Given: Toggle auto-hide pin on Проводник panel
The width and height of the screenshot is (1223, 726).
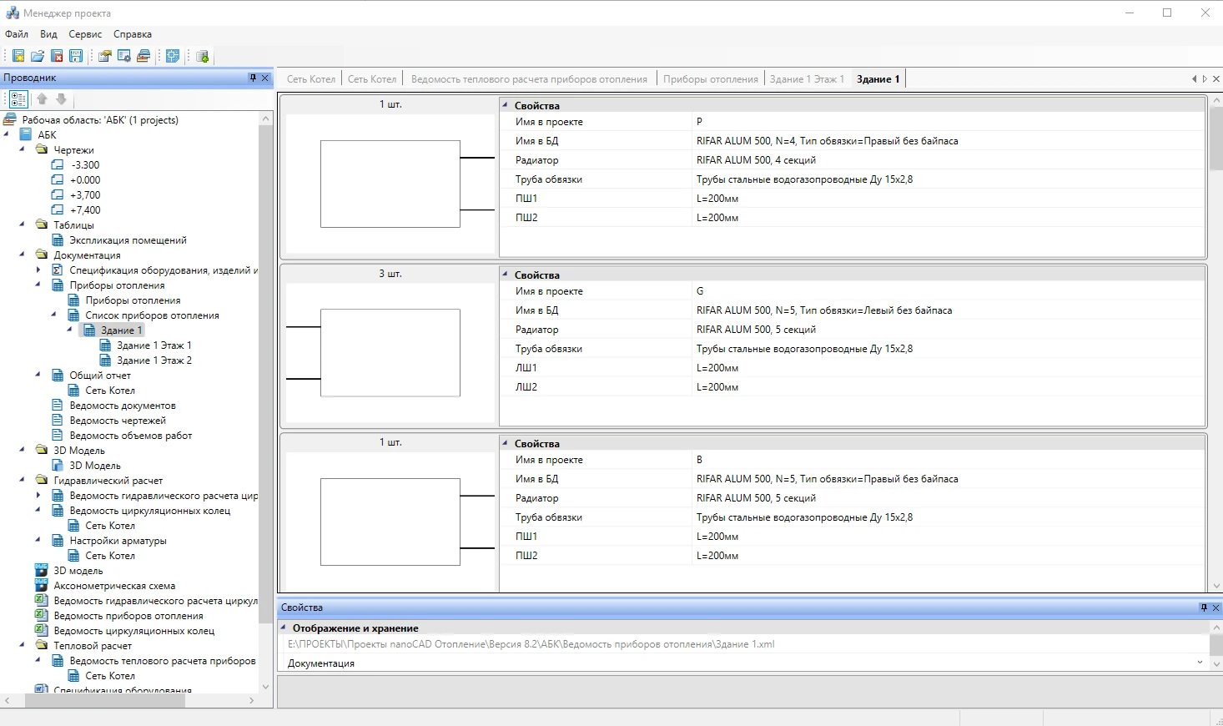Looking at the screenshot, I should [x=253, y=78].
